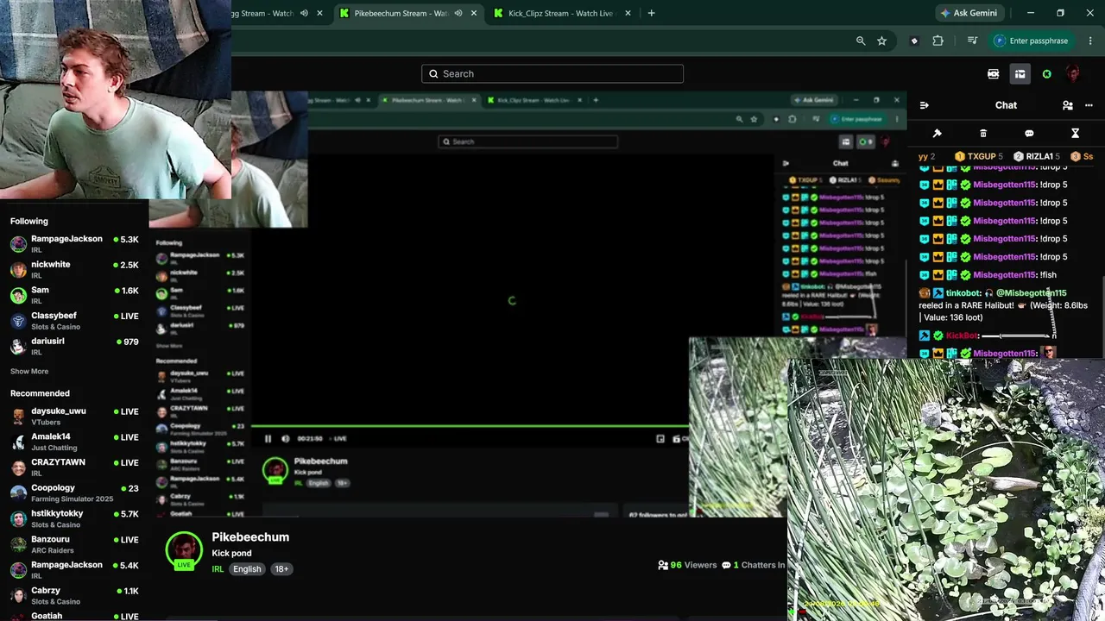Close the Kick_Clipz Stream tab
Image resolution: width=1105 pixels, height=621 pixels.
pyautogui.click(x=628, y=13)
